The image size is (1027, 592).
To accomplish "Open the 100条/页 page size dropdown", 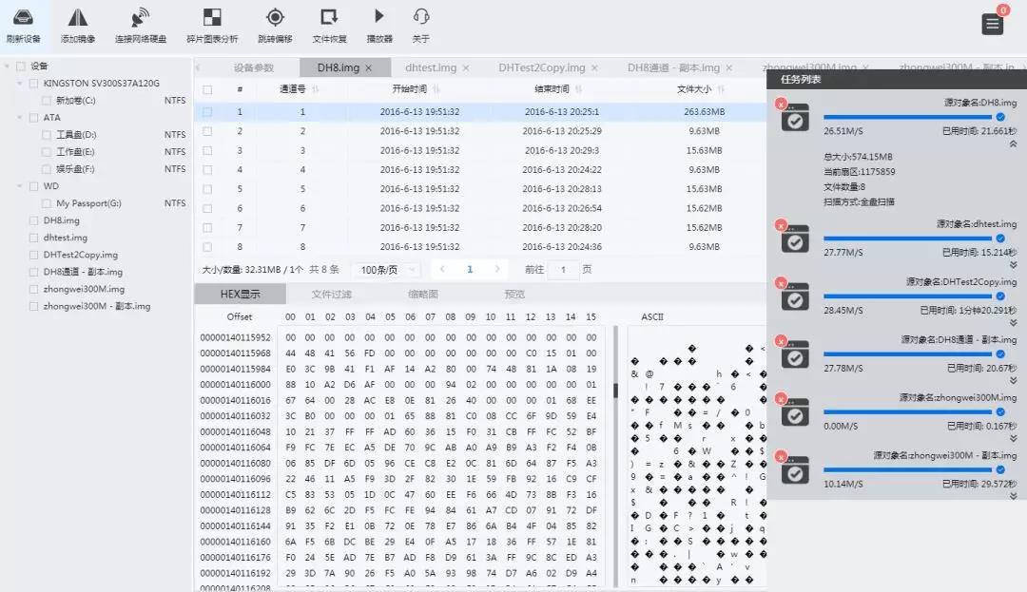I will pos(387,270).
